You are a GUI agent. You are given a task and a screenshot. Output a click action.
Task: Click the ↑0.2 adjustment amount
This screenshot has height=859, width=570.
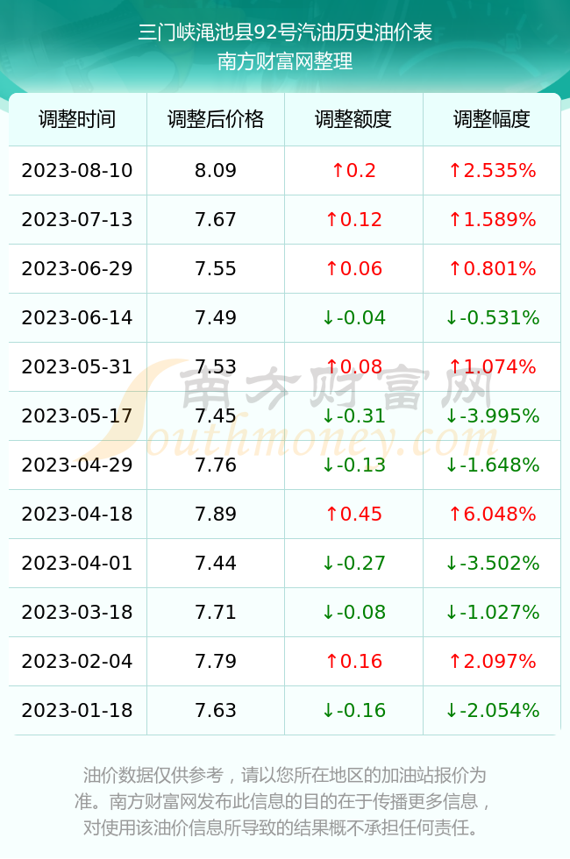pos(353,170)
